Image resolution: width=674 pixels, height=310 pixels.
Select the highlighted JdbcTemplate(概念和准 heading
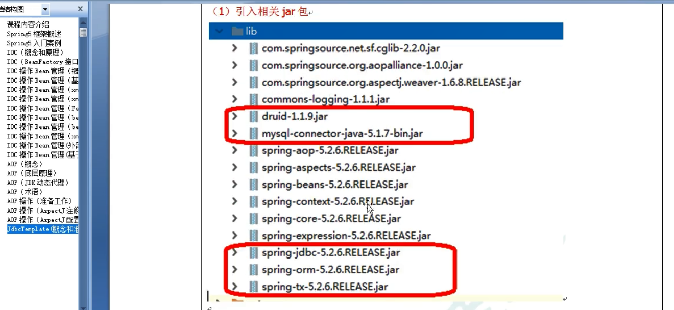[42, 229]
